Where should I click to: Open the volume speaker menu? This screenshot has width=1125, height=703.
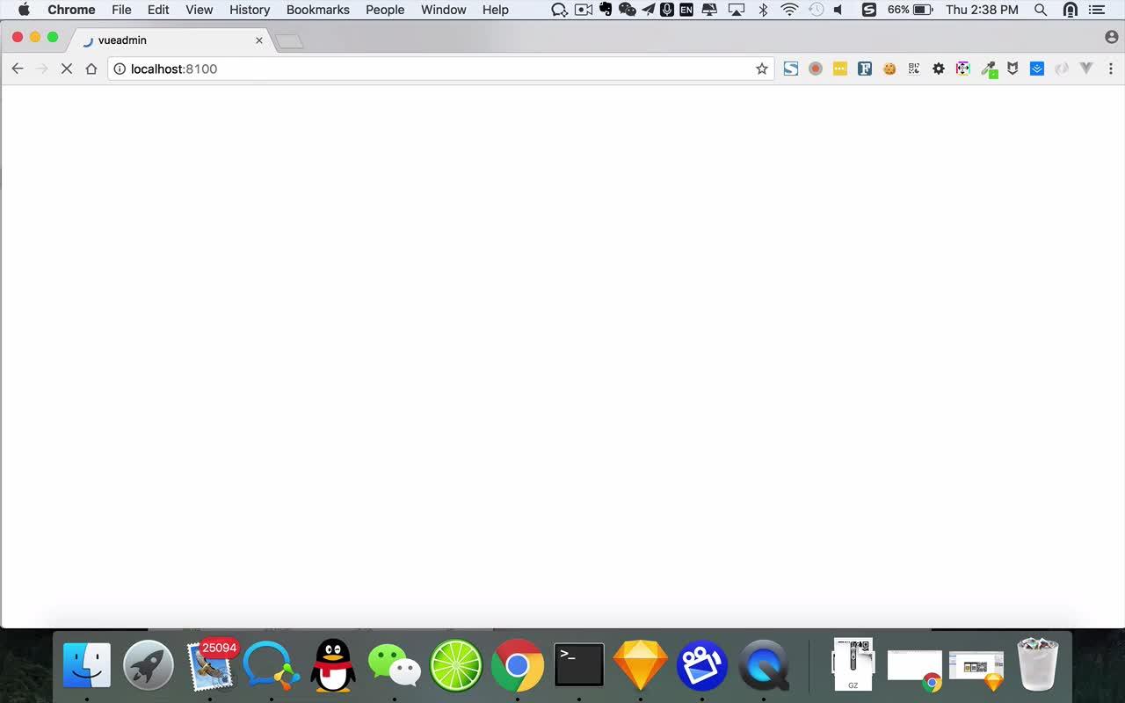[838, 10]
